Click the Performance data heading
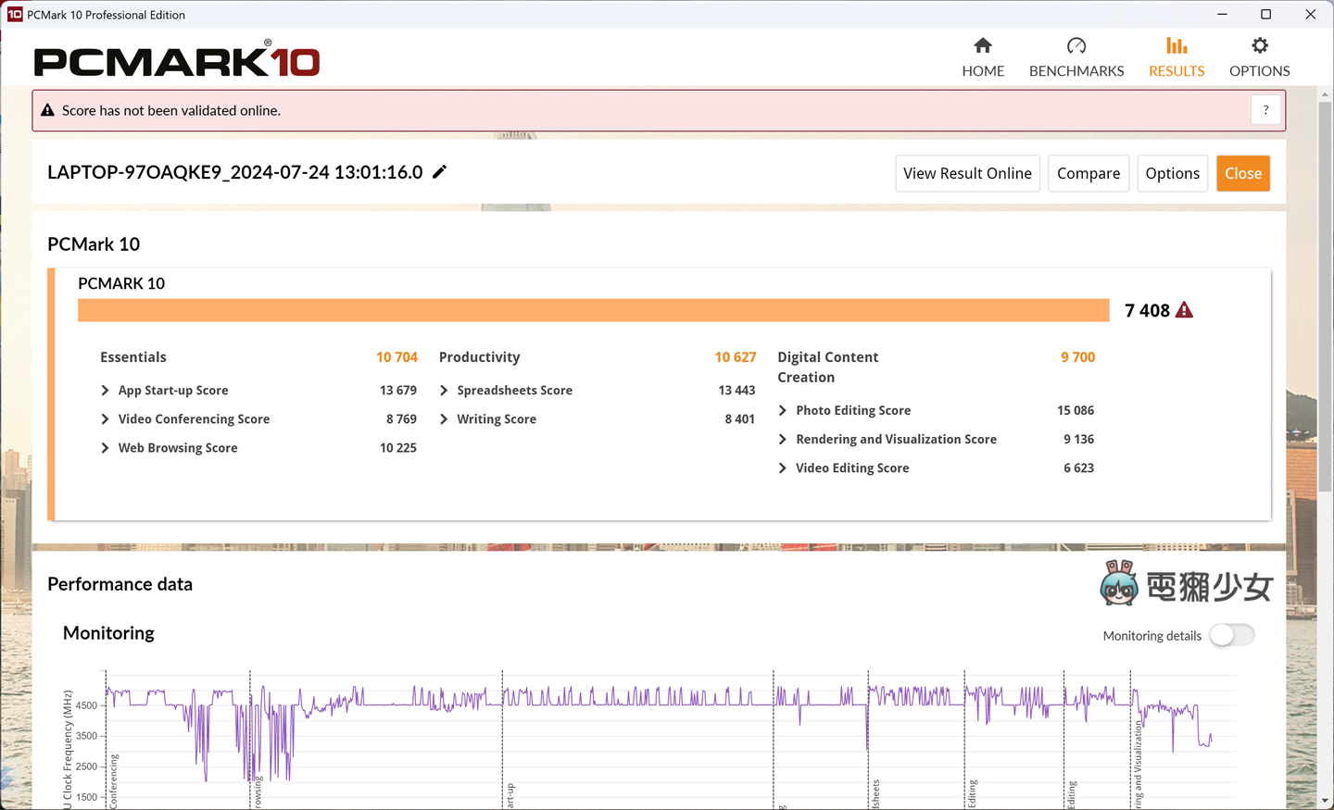This screenshot has width=1334, height=810. tap(120, 584)
